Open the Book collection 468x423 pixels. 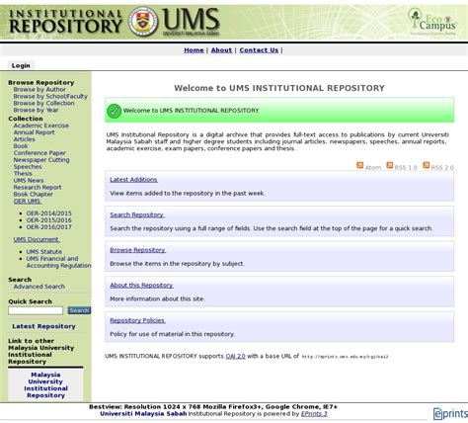click(x=21, y=146)
